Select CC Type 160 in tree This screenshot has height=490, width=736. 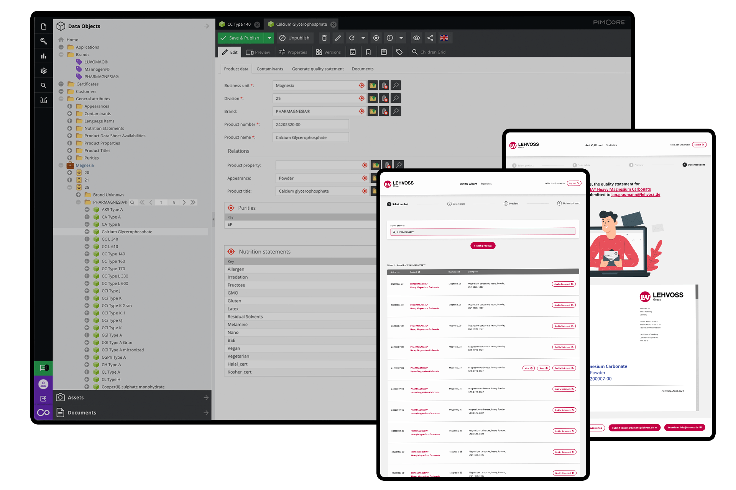click(113, 261)
